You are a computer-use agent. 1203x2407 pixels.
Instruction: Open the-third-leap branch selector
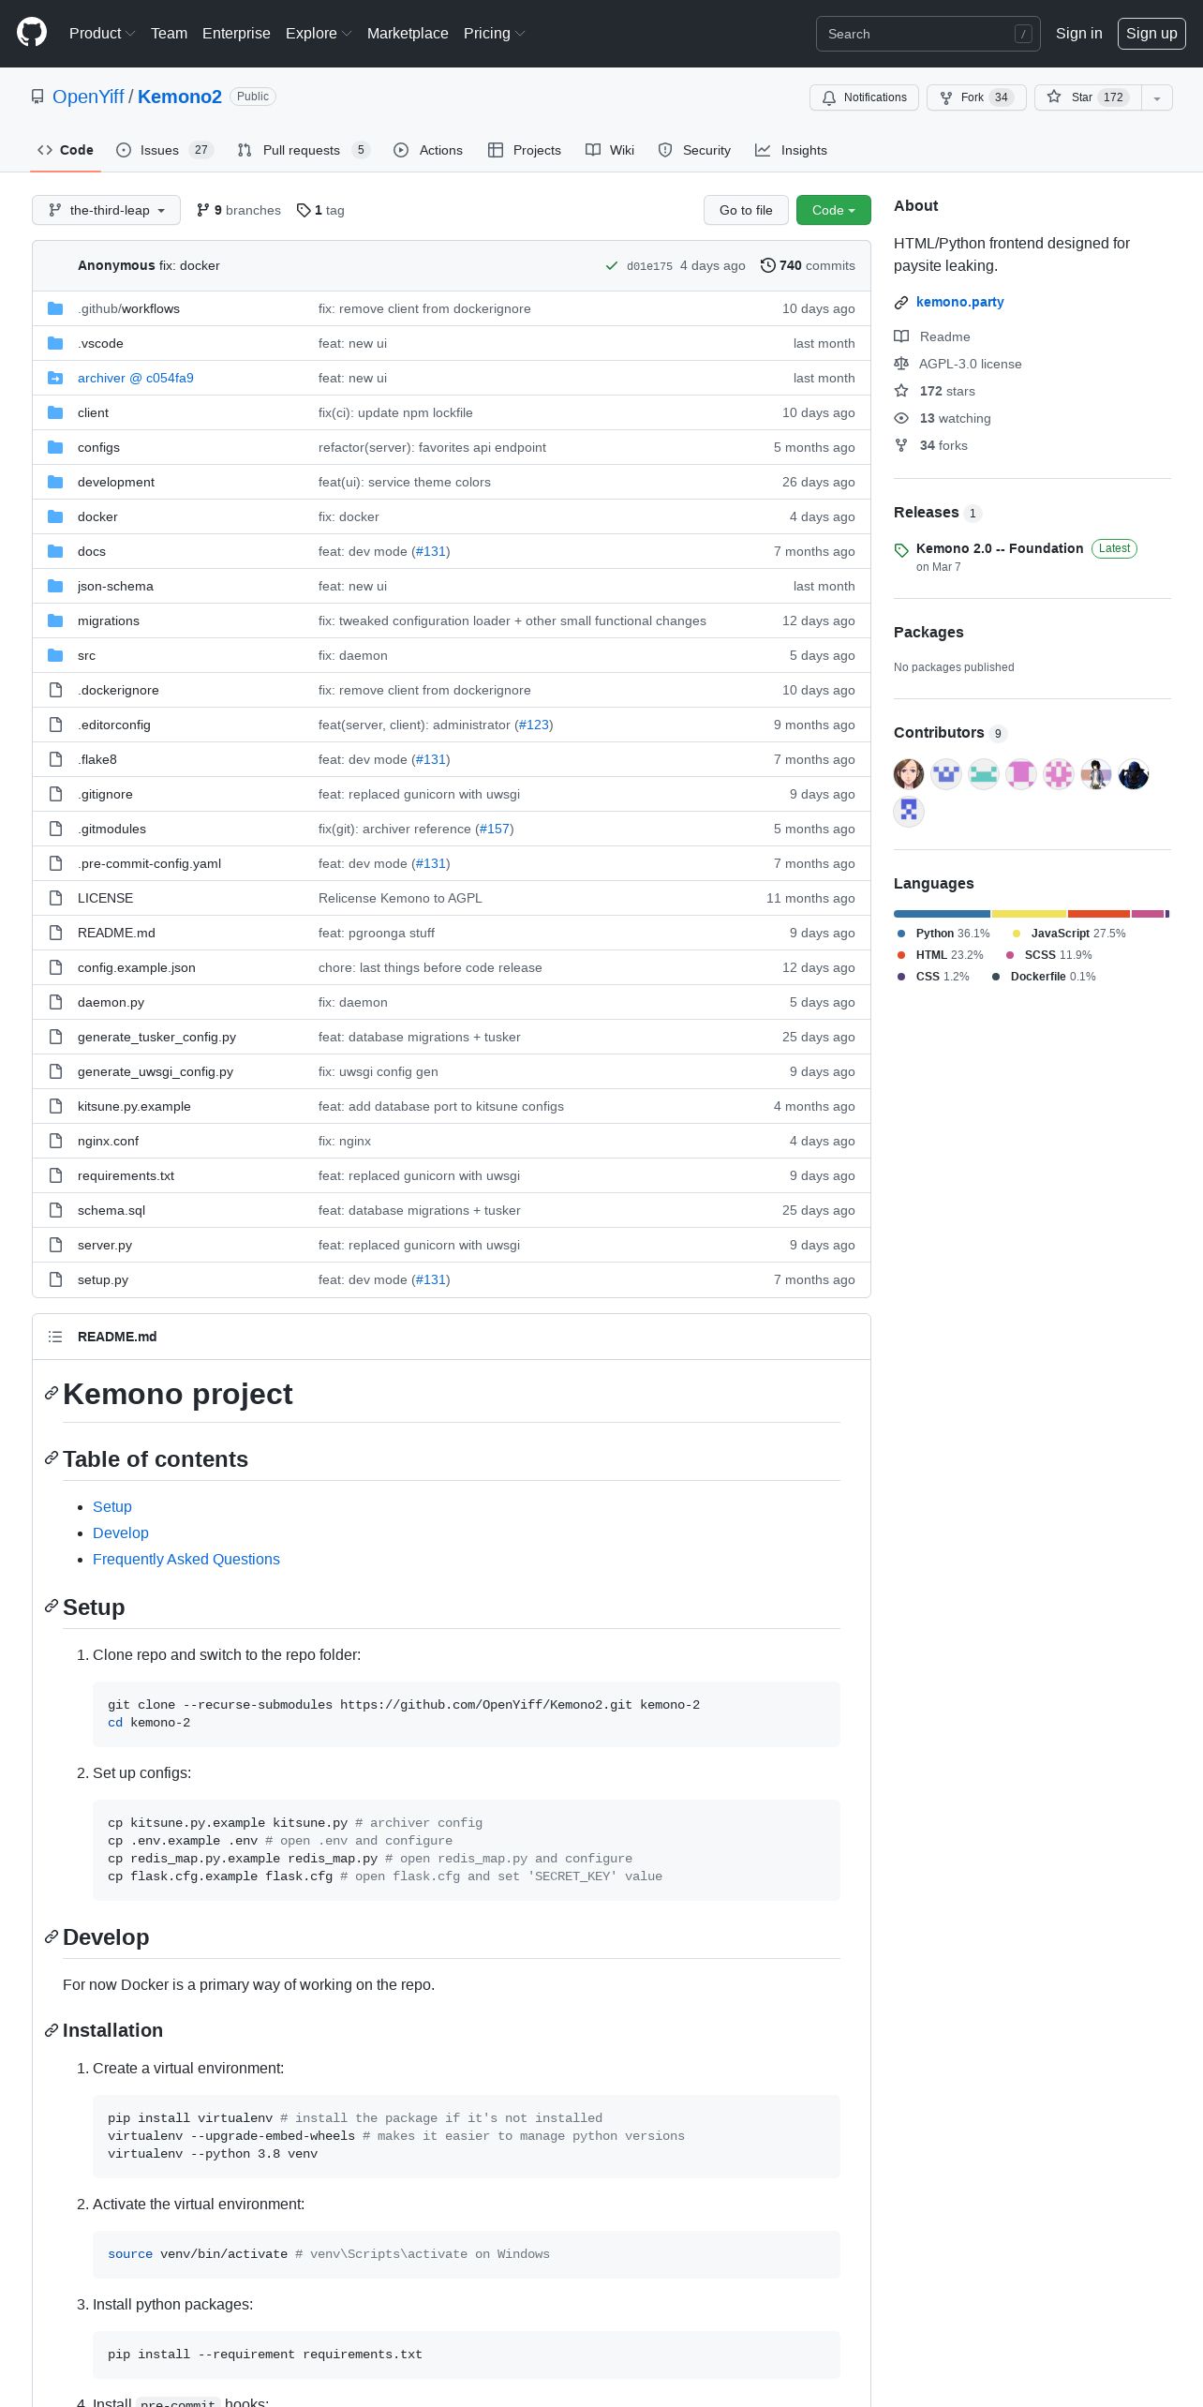coord(106,210)
